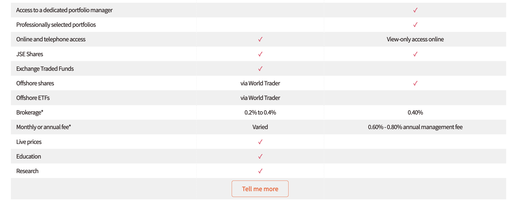Click middle-column checkmark in JSE Shares row
The image size is (516, 202).
pyautogui.click(x=260, y=54)
